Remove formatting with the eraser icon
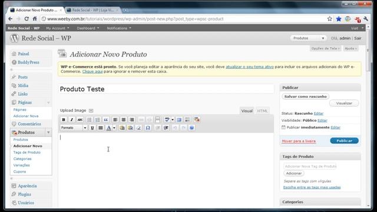 tap(138, 128)
